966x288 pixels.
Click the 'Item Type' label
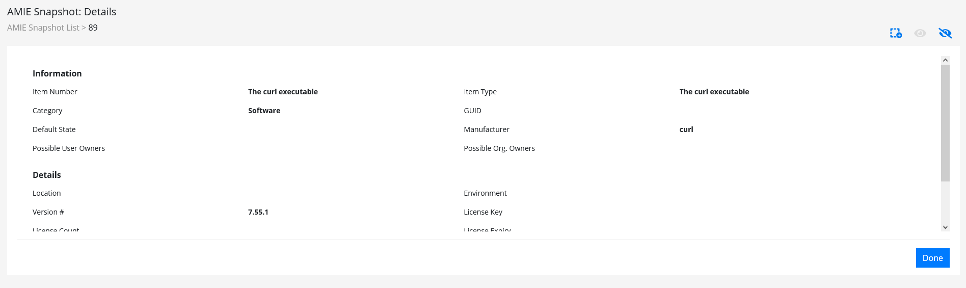(x=480, y=92)
